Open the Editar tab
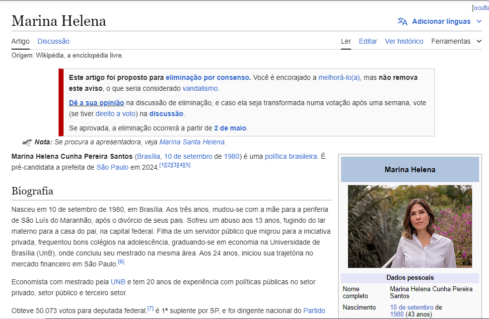This screenshot has height=319, width=489. click(368, 41)
